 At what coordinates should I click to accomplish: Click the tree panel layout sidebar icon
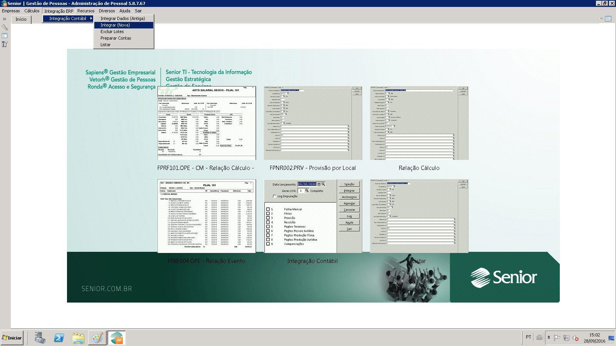click(5, 36)
